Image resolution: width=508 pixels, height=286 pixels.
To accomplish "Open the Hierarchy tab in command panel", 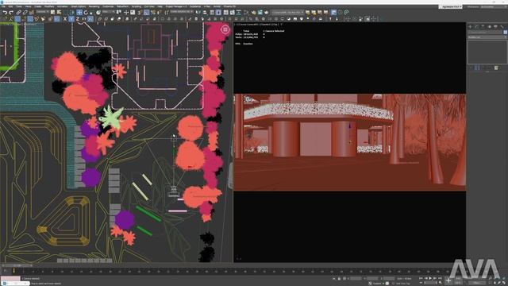I will (x=483, y=26).
